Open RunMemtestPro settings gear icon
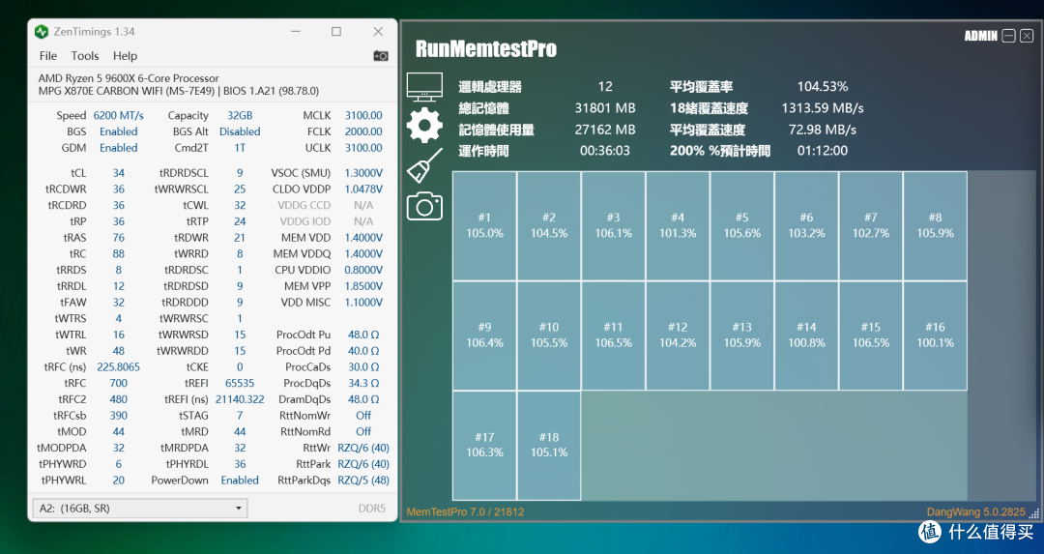The image size is (1044, 554). [424, 125]
